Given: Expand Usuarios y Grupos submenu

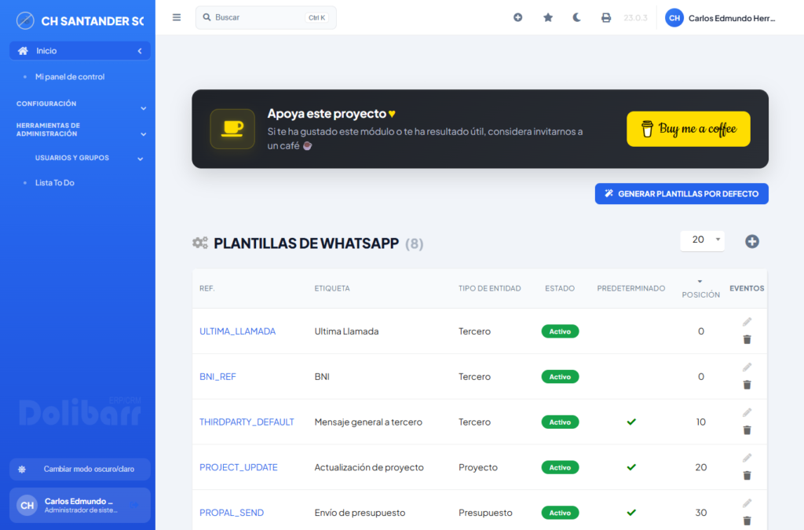Looking at the screenshot, I should pos(88,158).
